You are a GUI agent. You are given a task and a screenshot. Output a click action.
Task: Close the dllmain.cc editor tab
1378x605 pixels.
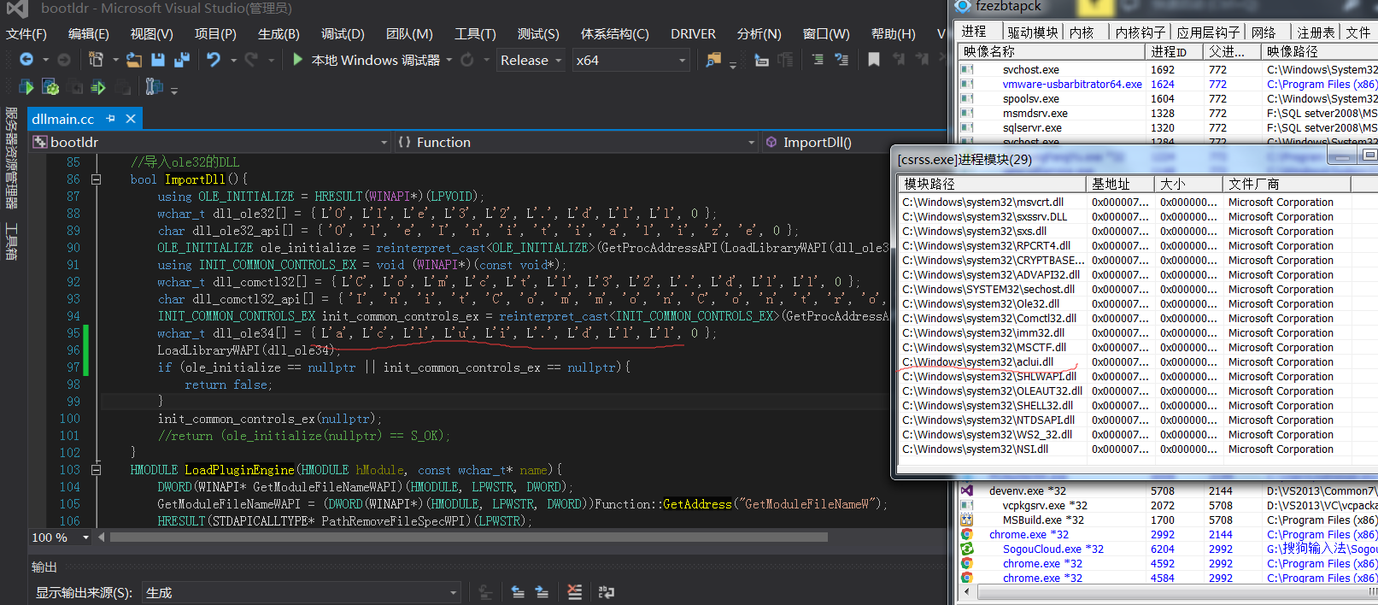131,119
